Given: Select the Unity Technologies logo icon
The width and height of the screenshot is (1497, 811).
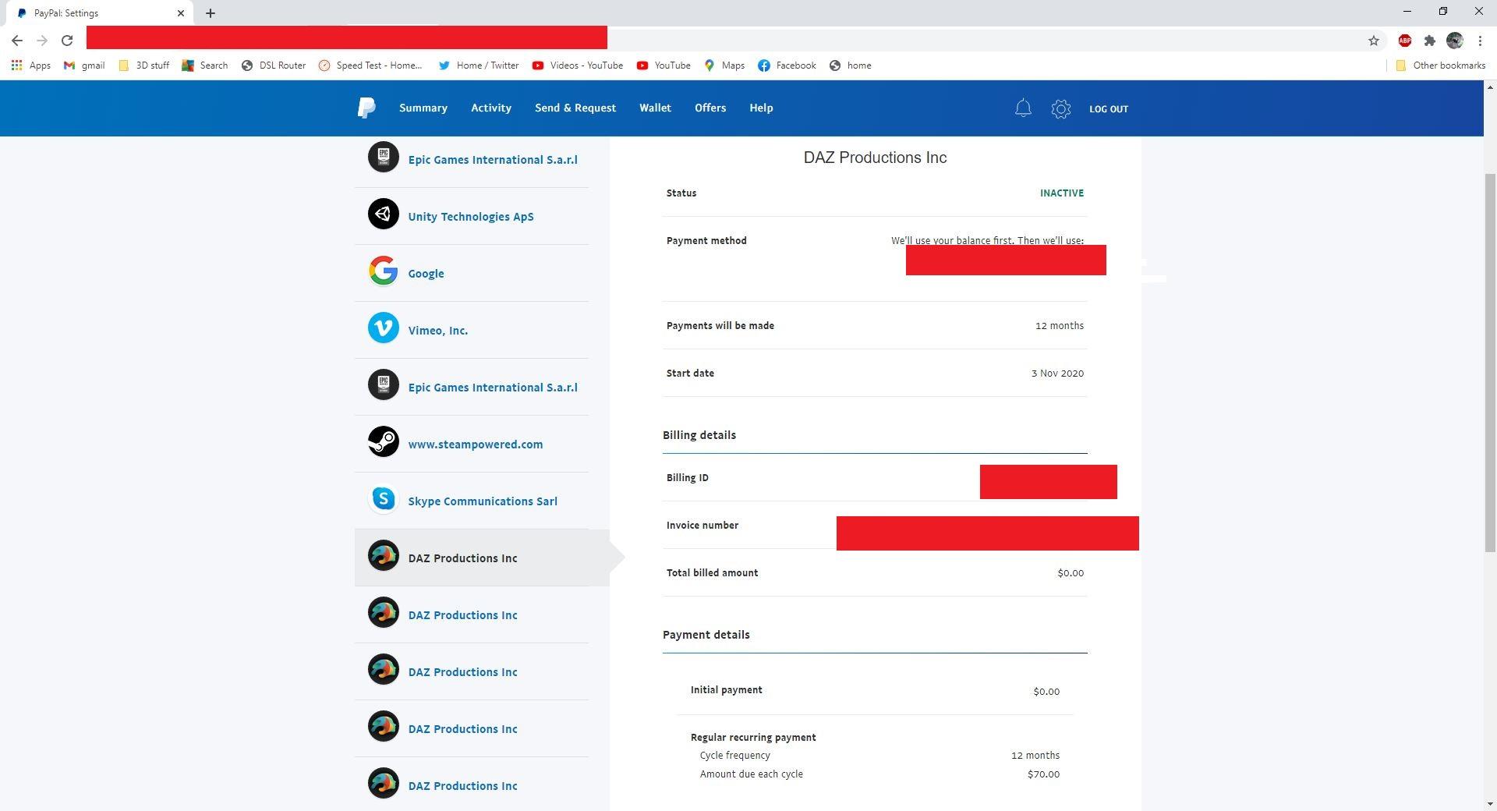Looking at the screenshot, I should [383, 214].
